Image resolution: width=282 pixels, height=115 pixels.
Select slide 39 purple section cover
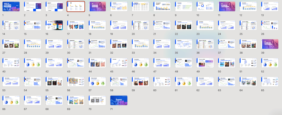[x=270, y=44]
